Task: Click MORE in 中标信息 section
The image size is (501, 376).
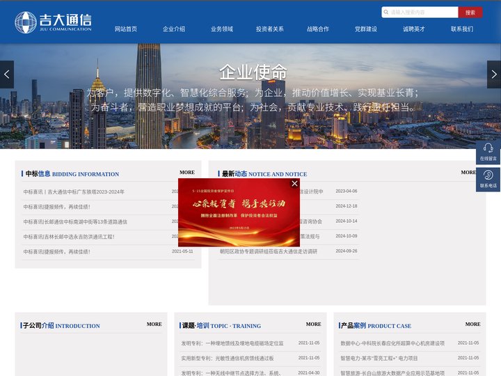Action: (x=187, y=173)
